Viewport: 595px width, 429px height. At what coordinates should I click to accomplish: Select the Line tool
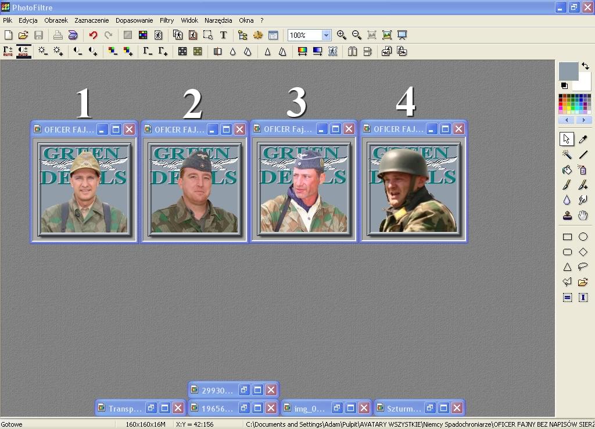click(x=583, y=155)
